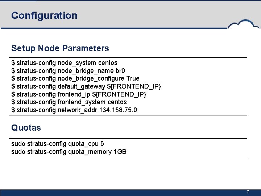Click the frontend_ip command line
Image resolution: width=261 pixels, height=196 pixels.
tap(79, 94)
